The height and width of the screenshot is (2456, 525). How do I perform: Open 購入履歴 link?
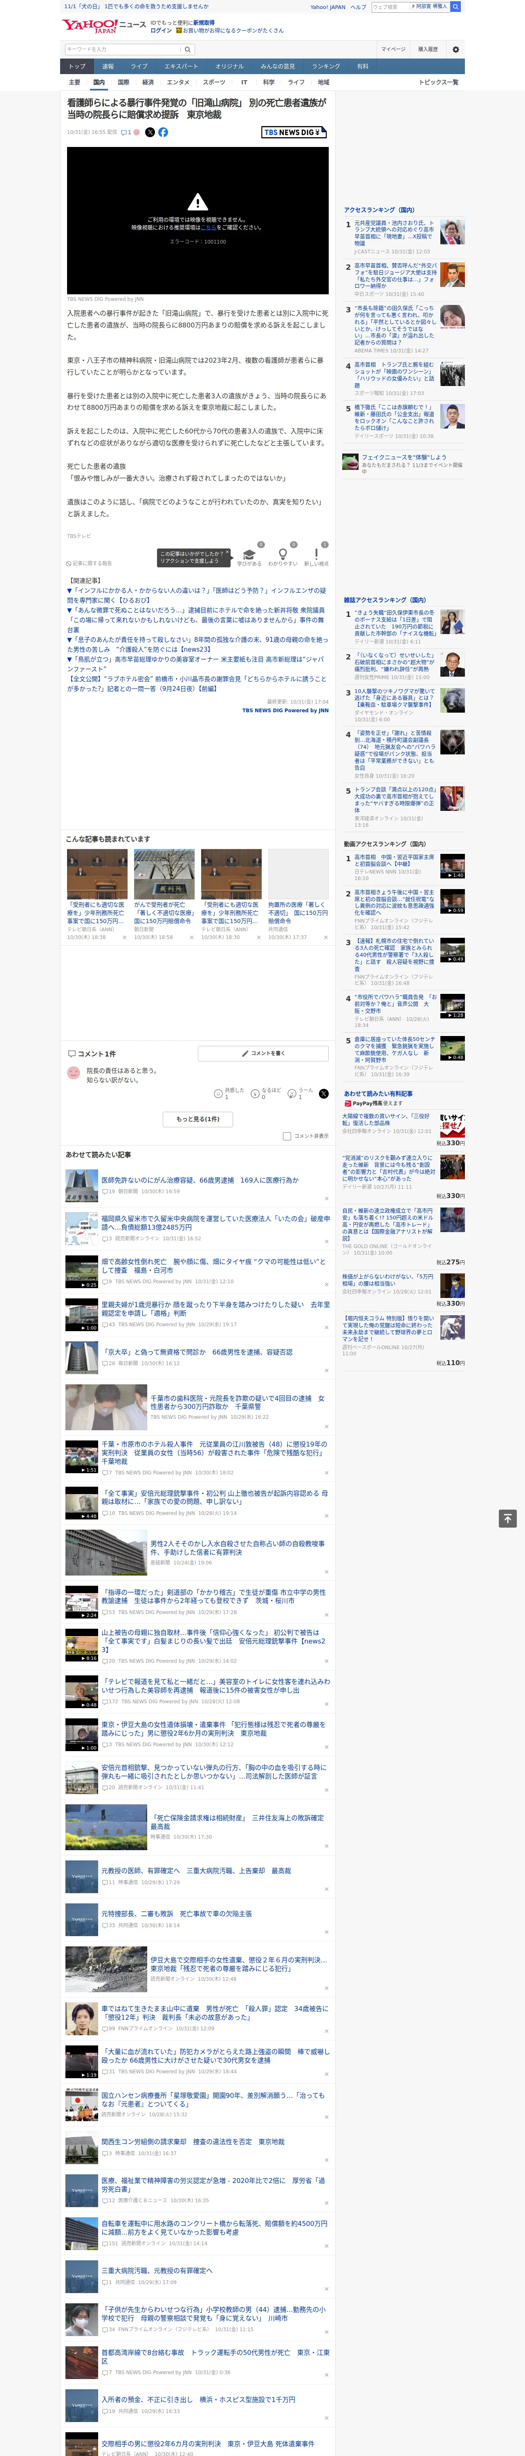(428, 49)
